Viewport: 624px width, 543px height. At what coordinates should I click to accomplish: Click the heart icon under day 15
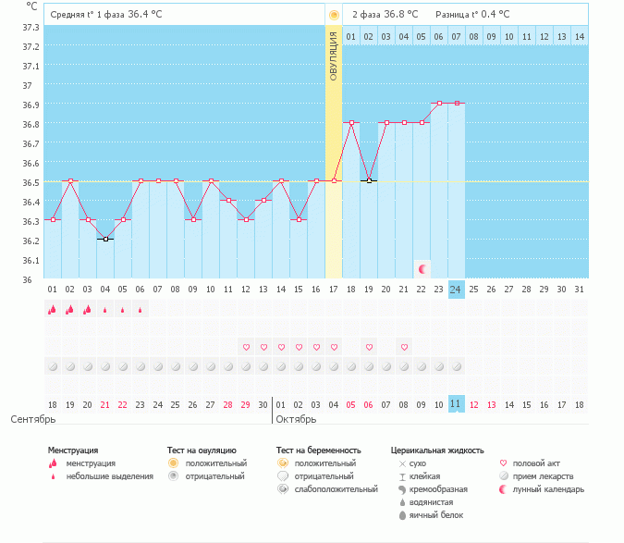tap(299, 347)
